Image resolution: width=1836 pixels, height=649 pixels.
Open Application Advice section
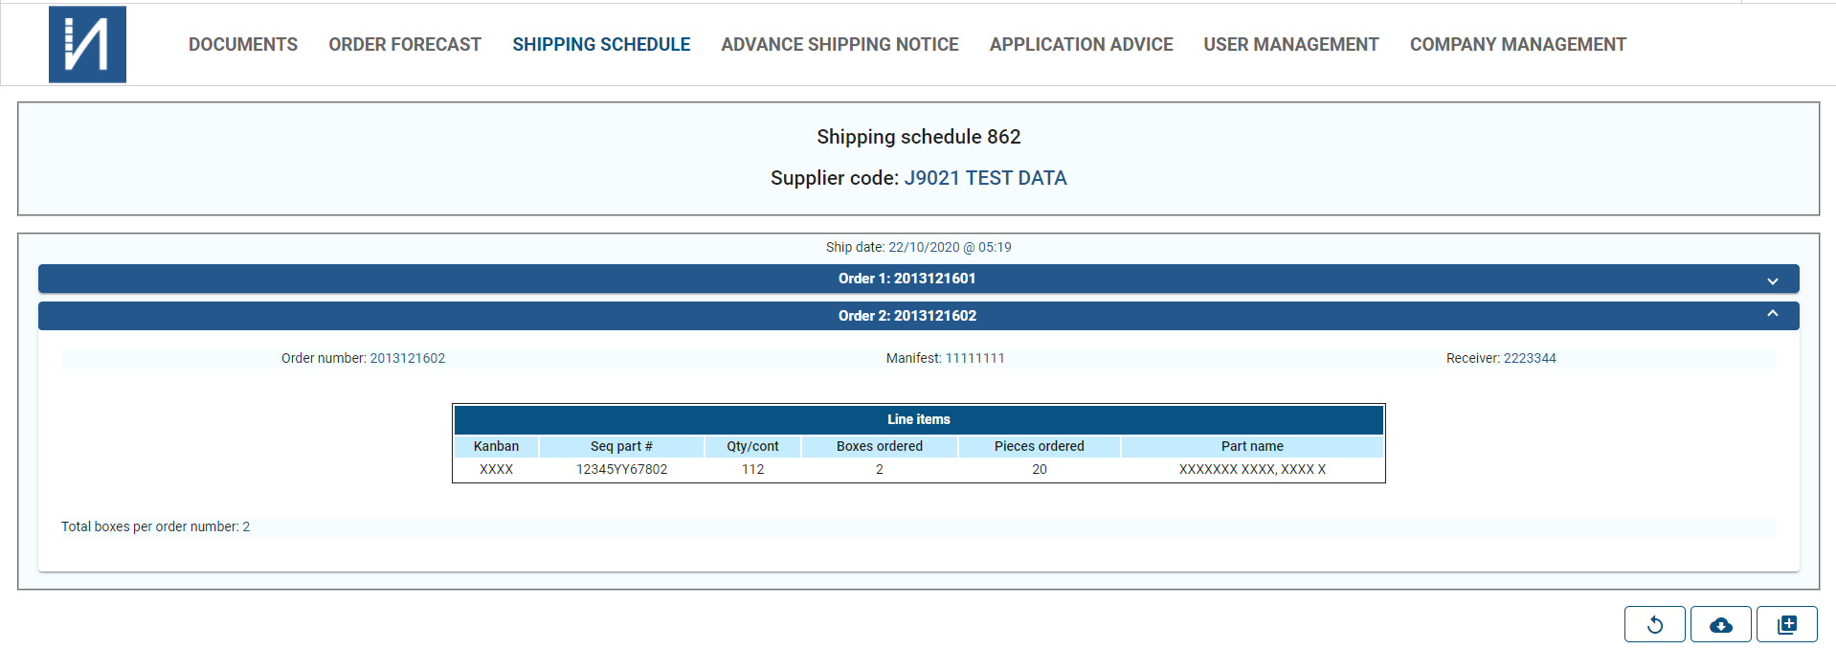(1081, 44)
